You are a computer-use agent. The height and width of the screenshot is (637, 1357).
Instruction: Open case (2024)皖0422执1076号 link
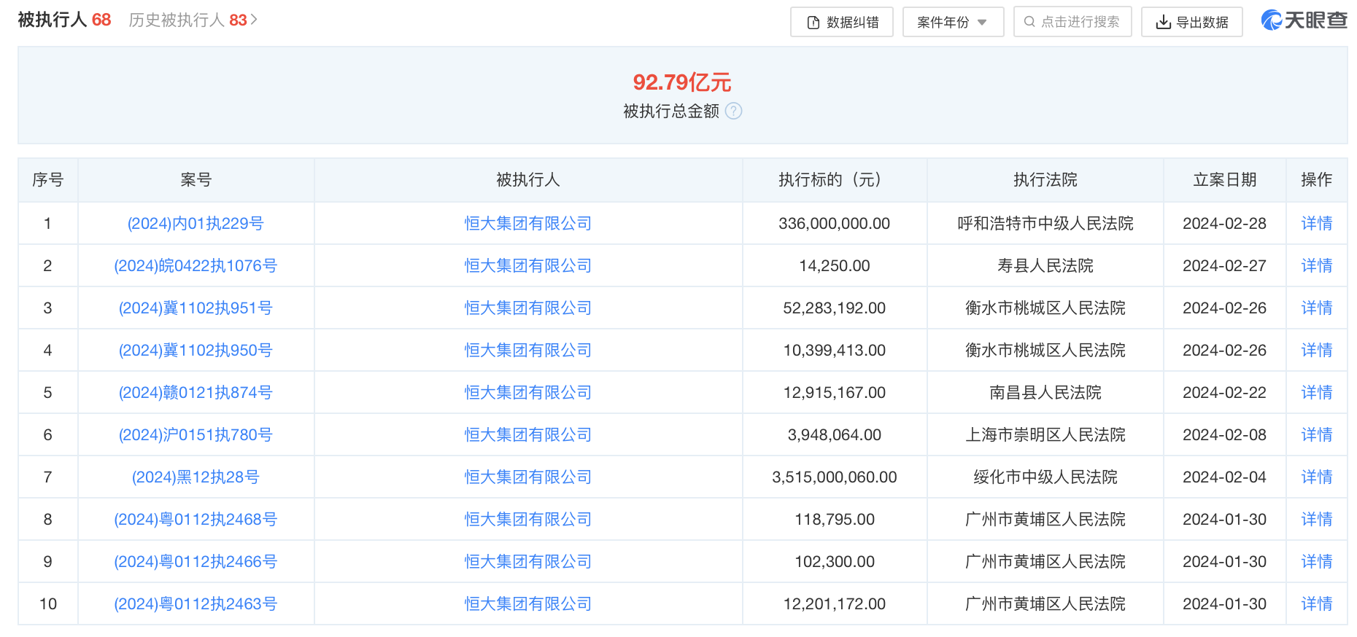(x=196, y=266)
